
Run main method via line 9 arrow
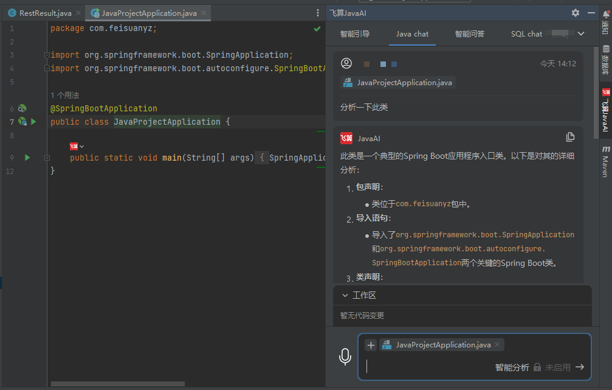pos(27,158)
